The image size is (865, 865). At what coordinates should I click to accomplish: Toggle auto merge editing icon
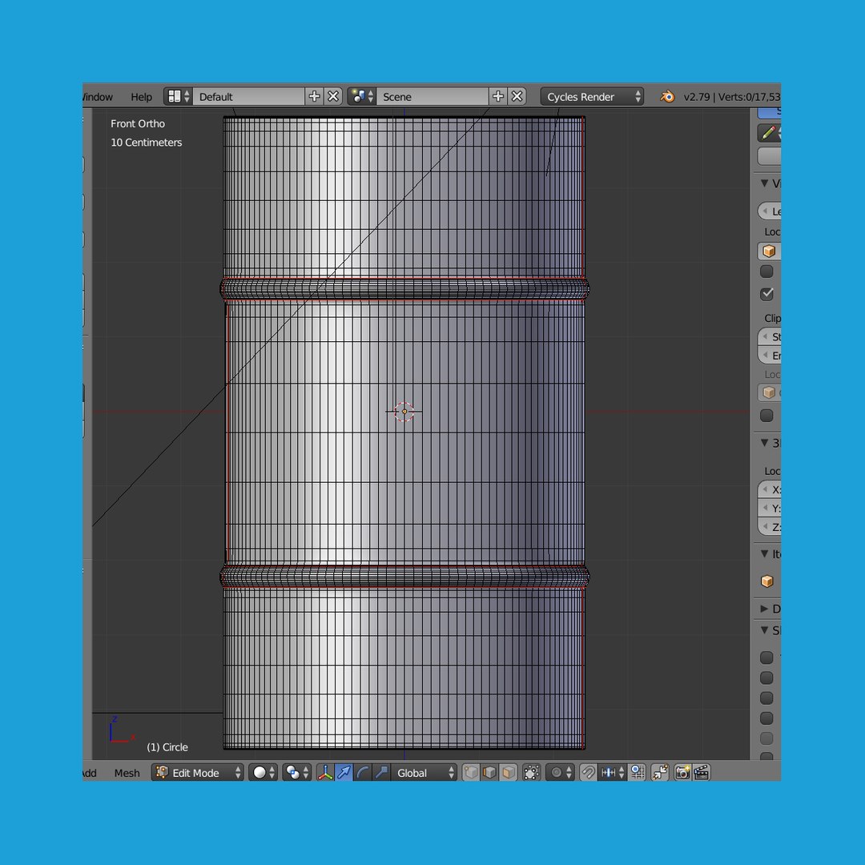[660, 772]
